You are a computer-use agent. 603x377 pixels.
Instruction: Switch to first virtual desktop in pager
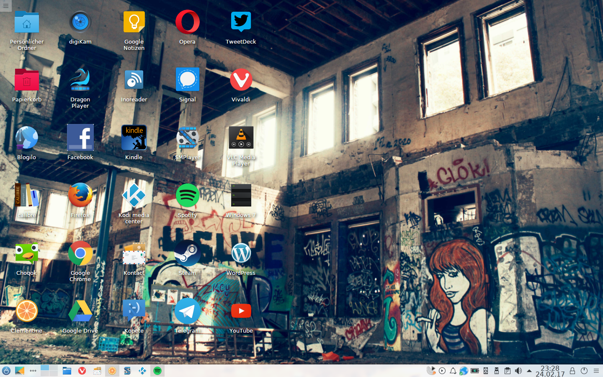click(45, 368)
